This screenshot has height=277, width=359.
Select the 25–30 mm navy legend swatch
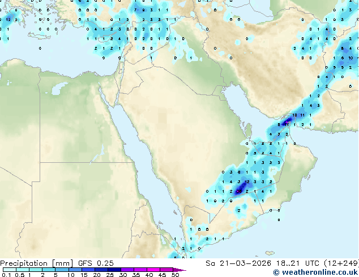(114, 270)
